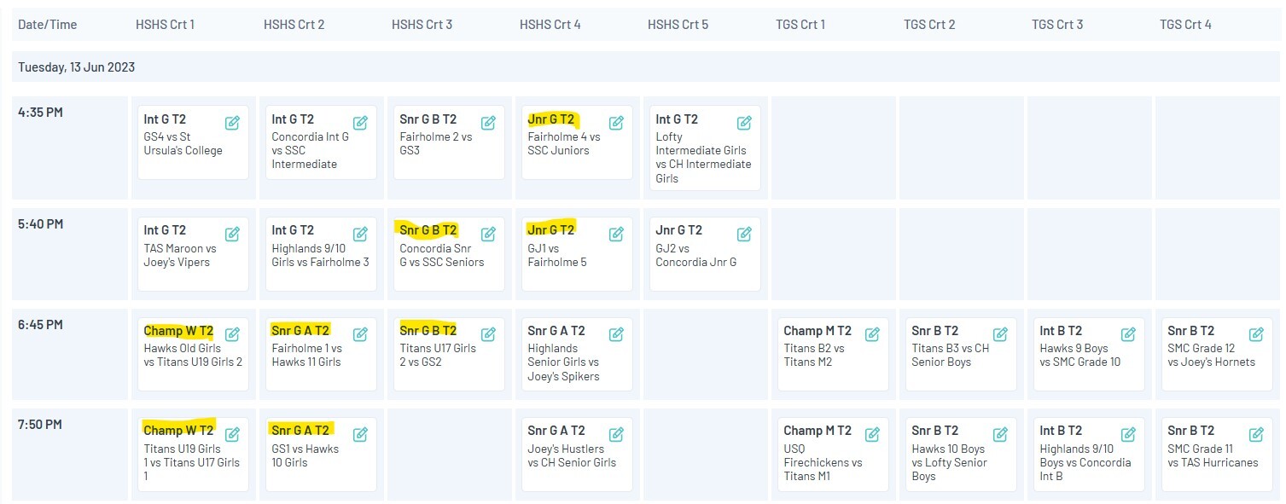Select the HSHS Crt 1 column header
This screenshot has height=504, width=1286.
pyautogui.click(x=165, y=25)
